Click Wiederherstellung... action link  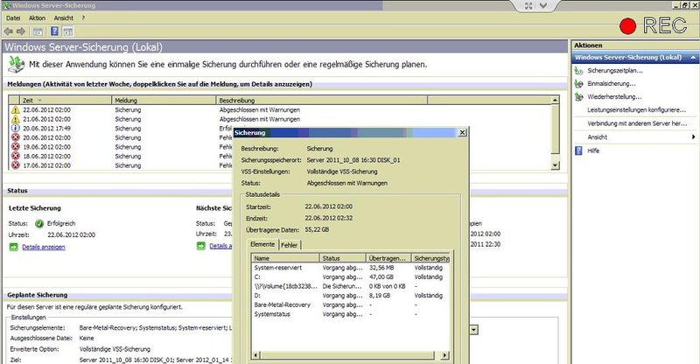coord(614,96)
